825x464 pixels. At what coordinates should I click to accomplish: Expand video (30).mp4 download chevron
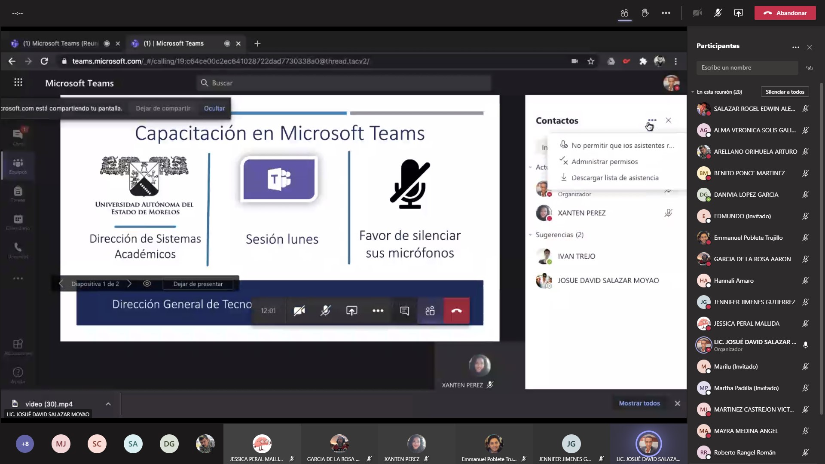click(108, 404)
